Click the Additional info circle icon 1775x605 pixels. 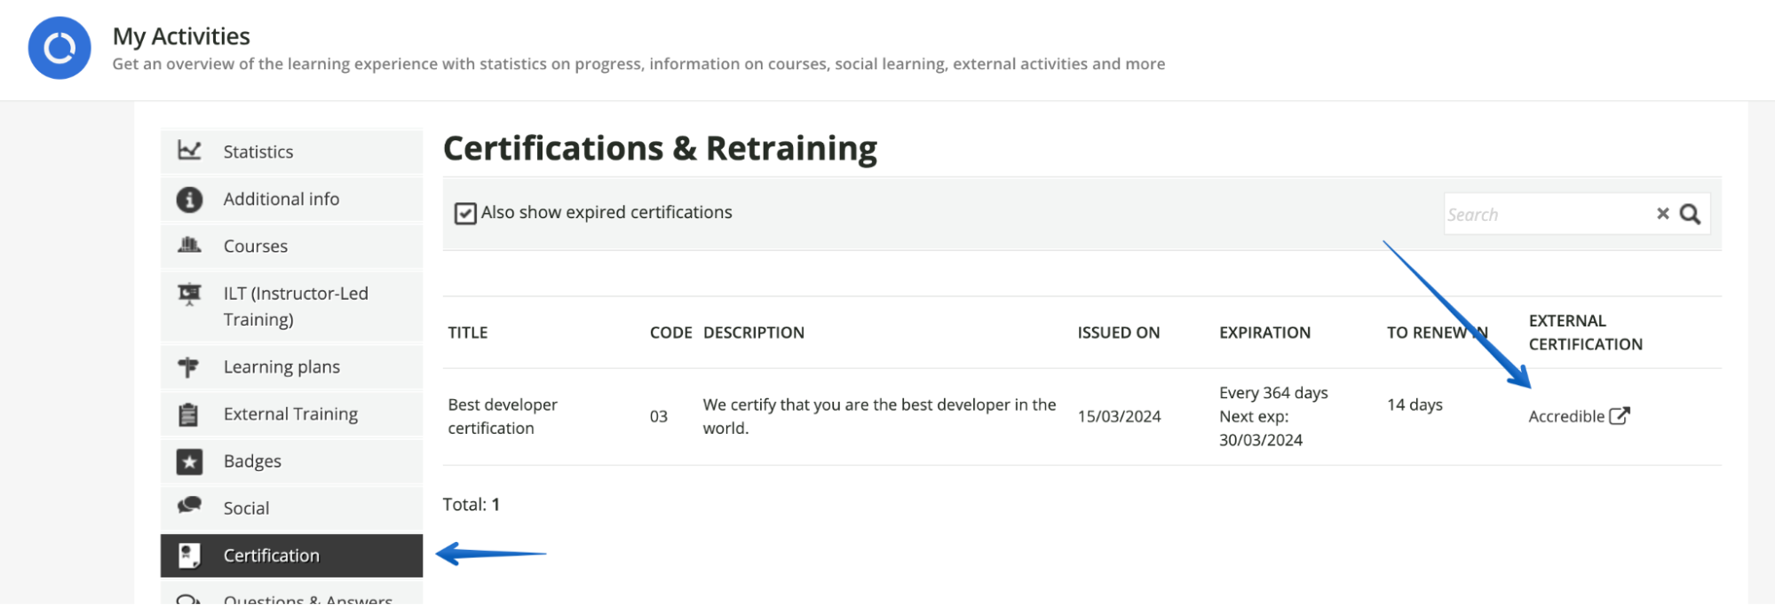tap(189, 199)
